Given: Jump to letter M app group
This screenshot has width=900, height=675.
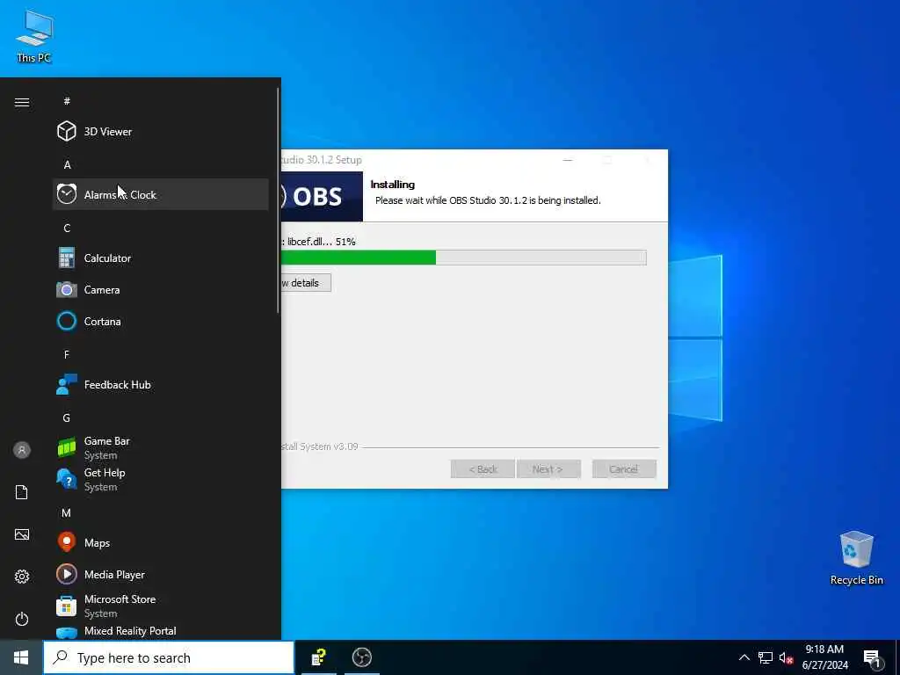Looking at the screenshot, I should pos(67,513).
